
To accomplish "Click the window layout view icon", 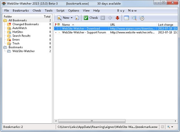I will tap(126, 18).
